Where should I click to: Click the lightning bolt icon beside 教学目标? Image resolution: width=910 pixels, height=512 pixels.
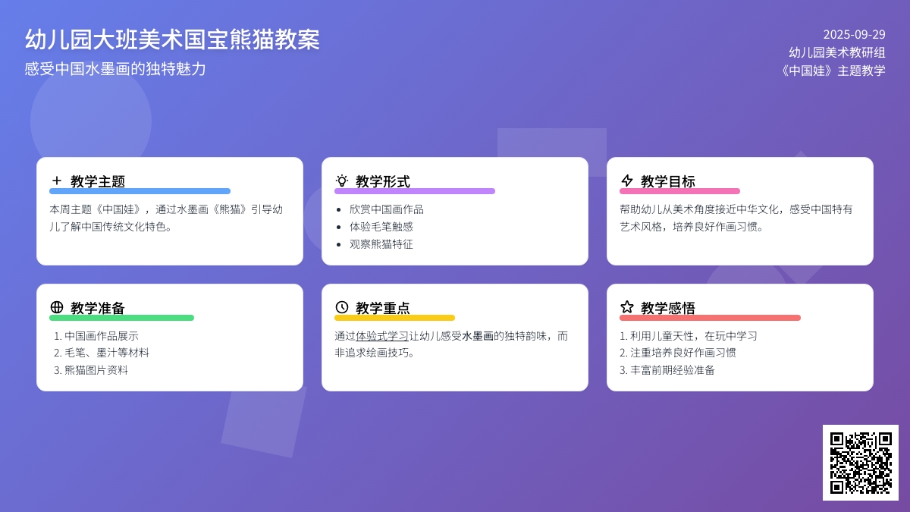[x=627, y=181]
